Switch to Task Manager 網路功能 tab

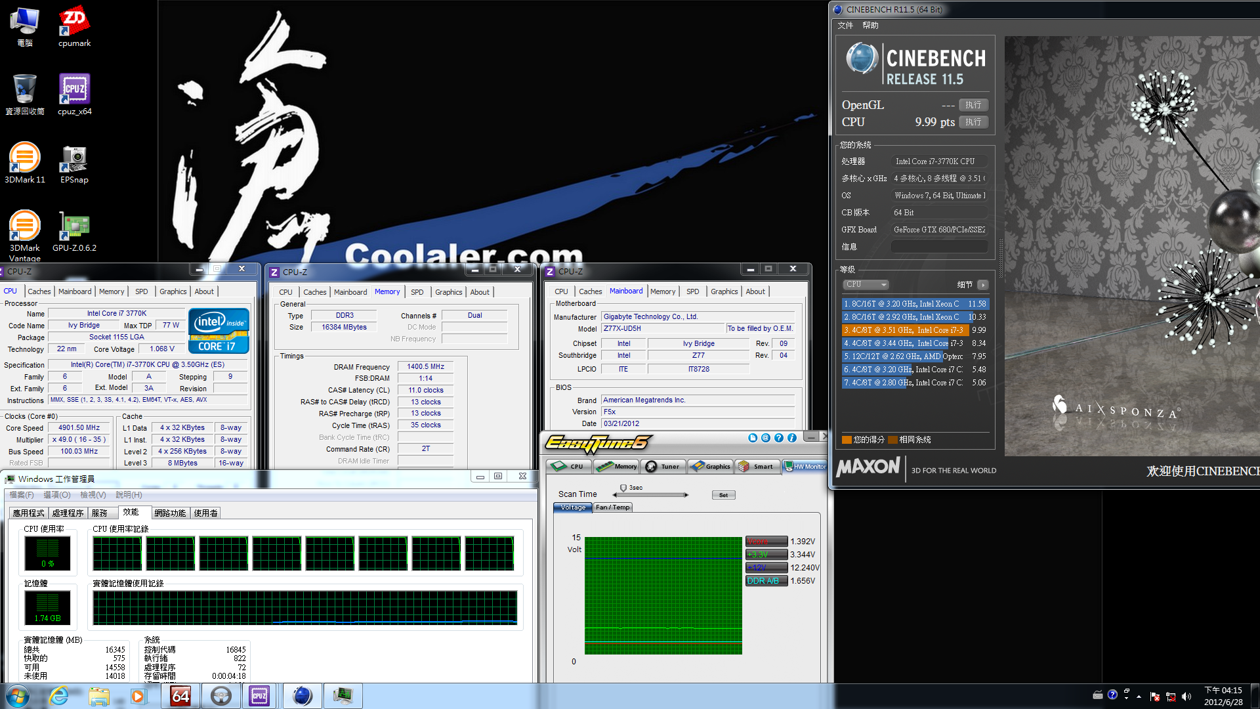pos(171,513)
